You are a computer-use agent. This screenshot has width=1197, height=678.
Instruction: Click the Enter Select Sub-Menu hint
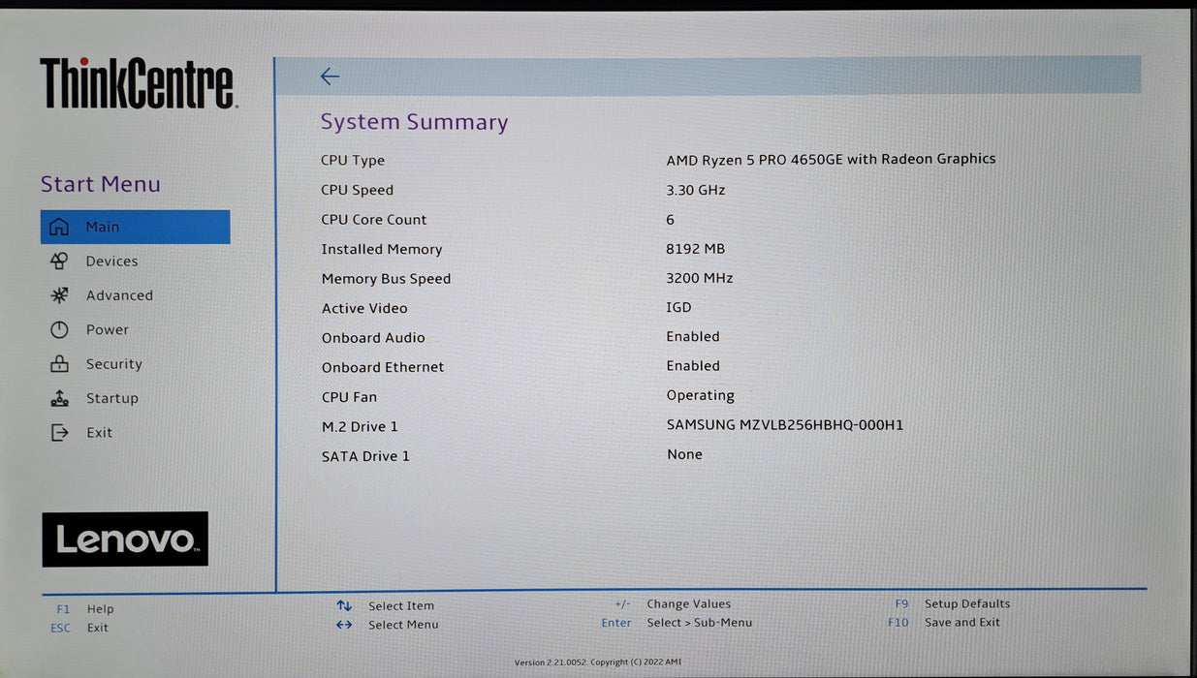(677, 623)
